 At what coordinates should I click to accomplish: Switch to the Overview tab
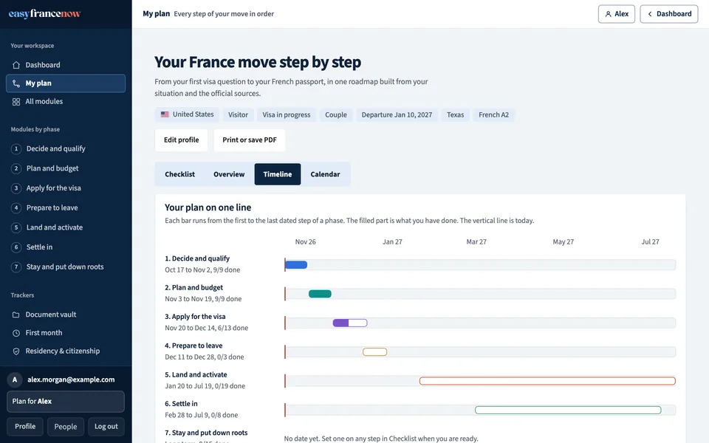point(229,174)
